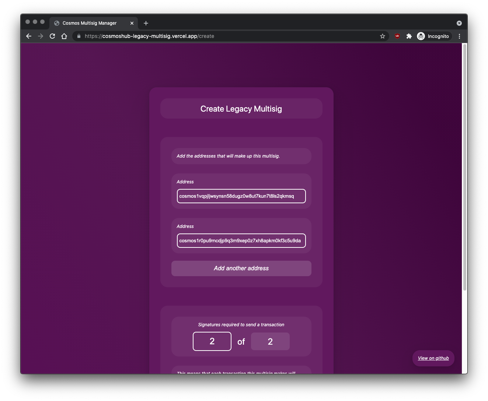
Task: Click the Create Legacy Multisig header
Action: [x=241, y=109]
